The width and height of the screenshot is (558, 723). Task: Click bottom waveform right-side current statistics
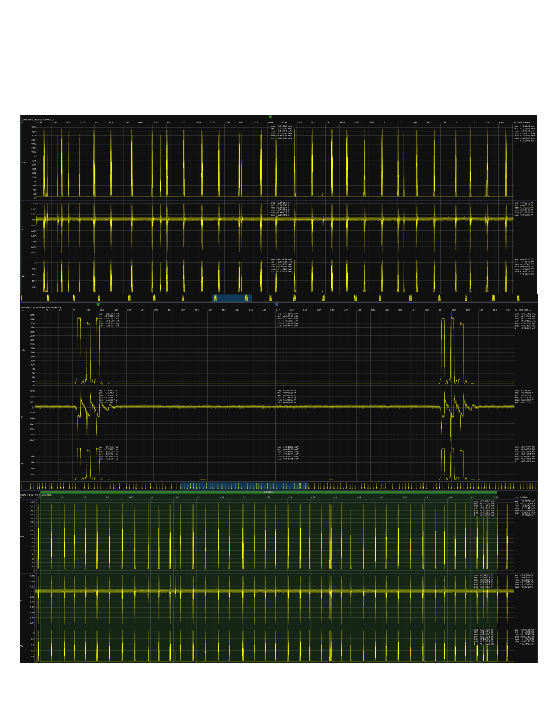(x=525, y=508)
